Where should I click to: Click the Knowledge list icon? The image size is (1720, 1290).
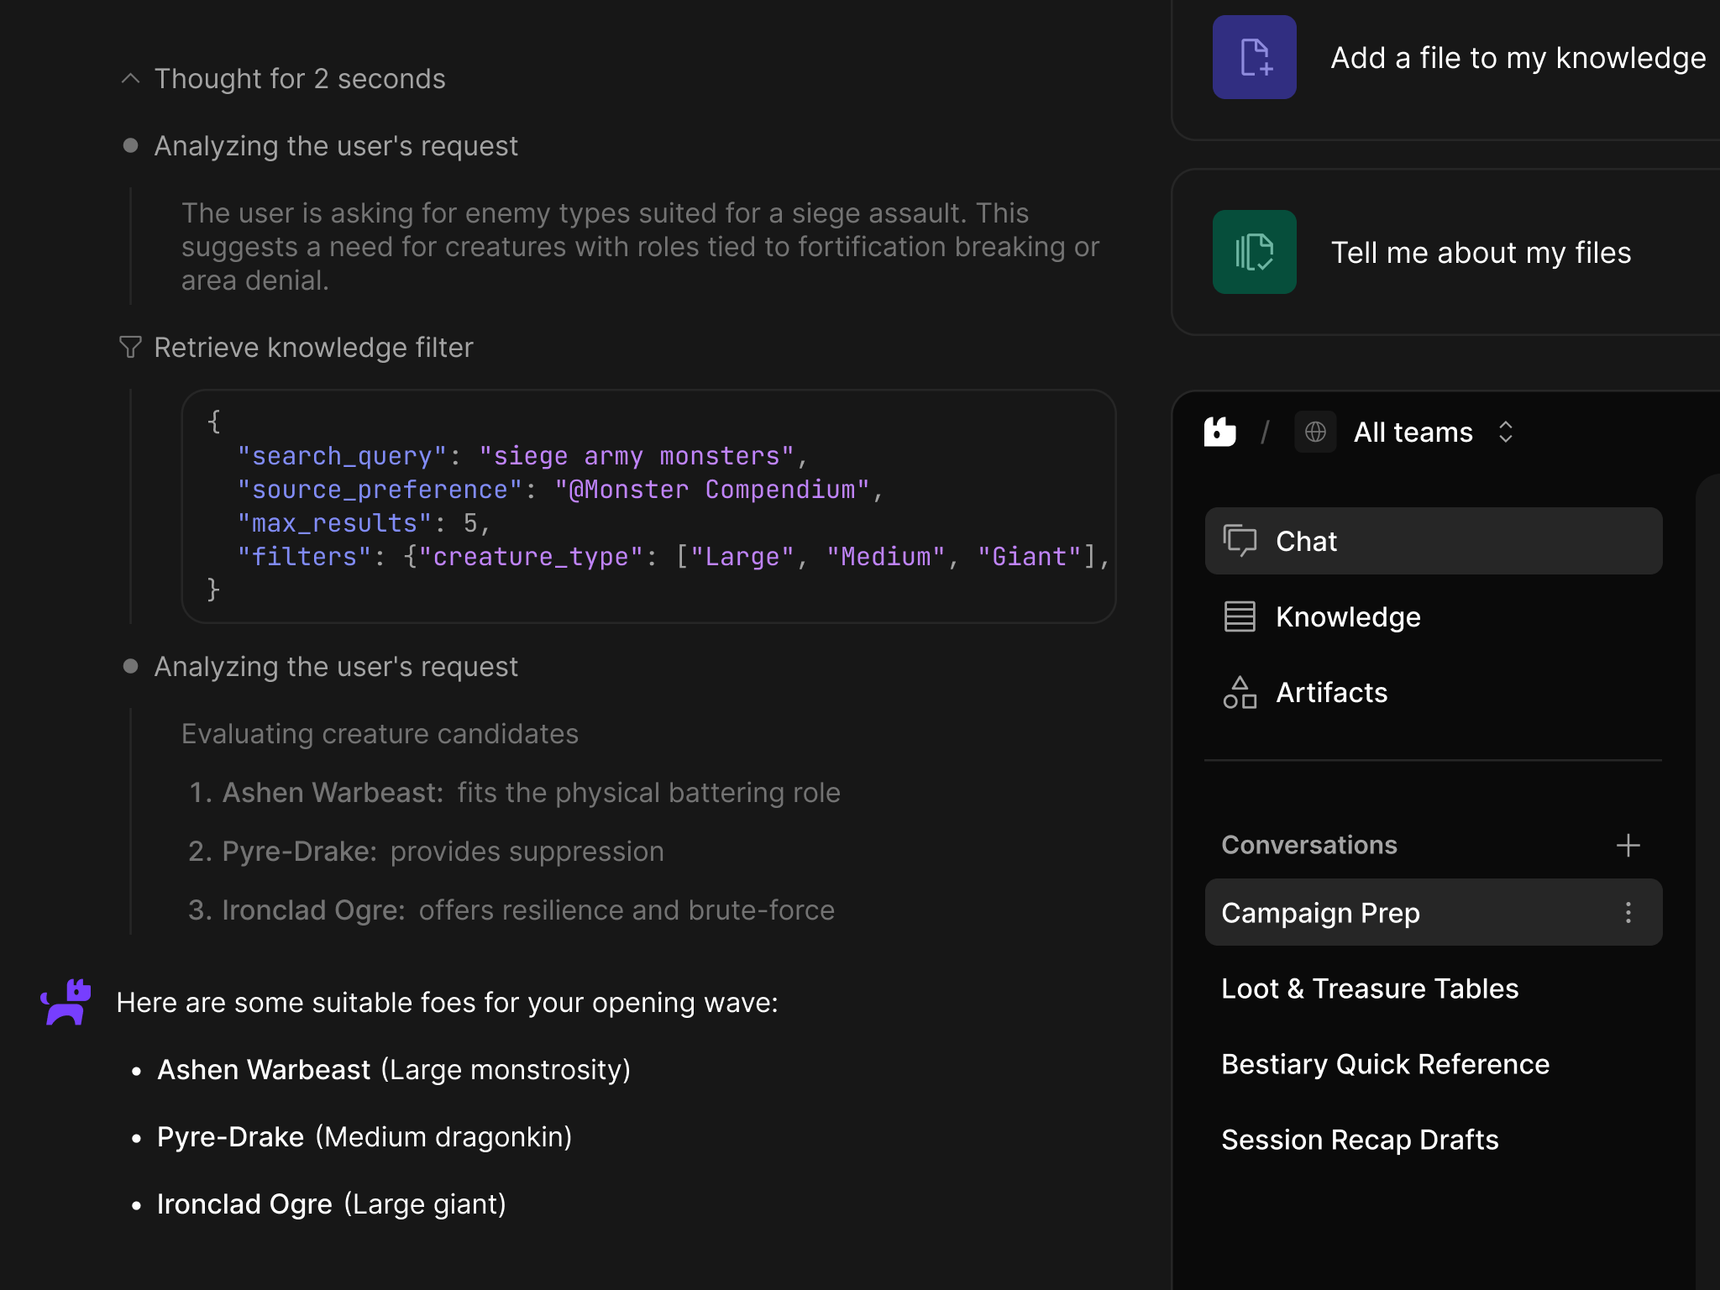click(1240, 616)
